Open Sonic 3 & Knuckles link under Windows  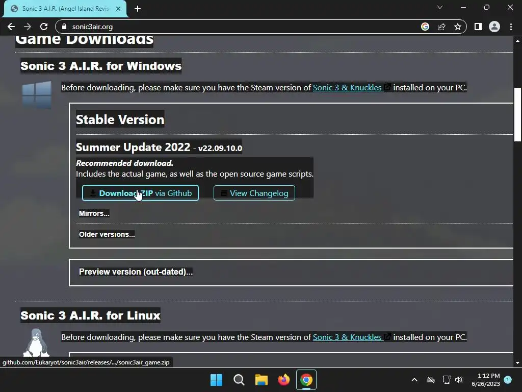pos(348,88)
